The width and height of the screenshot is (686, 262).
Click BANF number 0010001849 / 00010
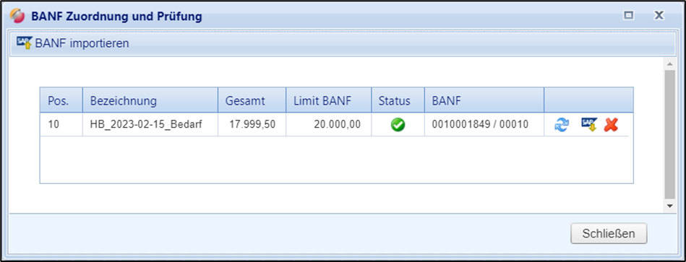[480, 124]
